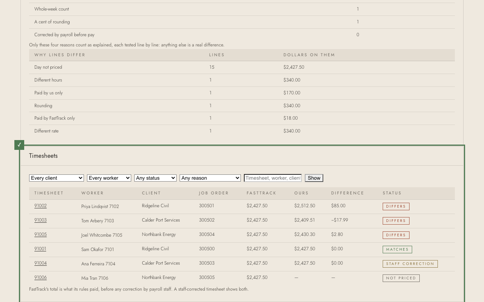Select the Staff Correction status badge
Image resolution: width=484 pixels, height=302 pixels.
tap(410, 264)
